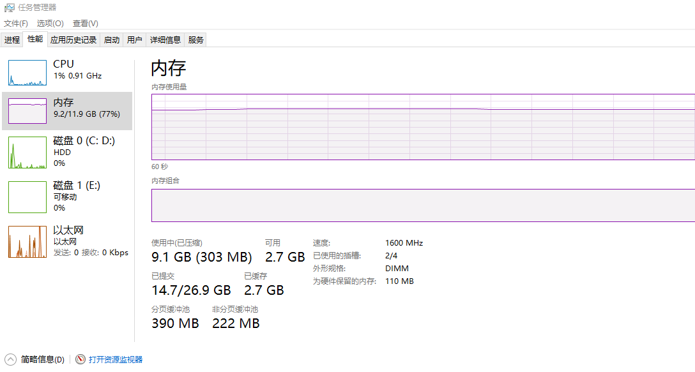Open the 查看(V) menu
Screen dimensions: 695x372
(86, 24)
